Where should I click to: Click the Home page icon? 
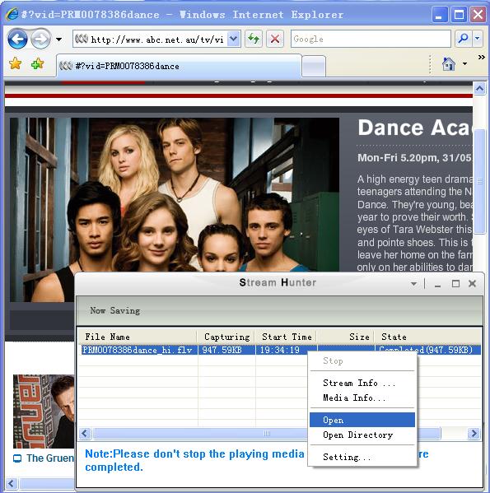449,64
